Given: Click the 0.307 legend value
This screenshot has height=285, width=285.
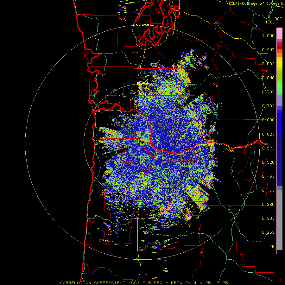Looking at the screenshot, I should (x=268, y=218).
